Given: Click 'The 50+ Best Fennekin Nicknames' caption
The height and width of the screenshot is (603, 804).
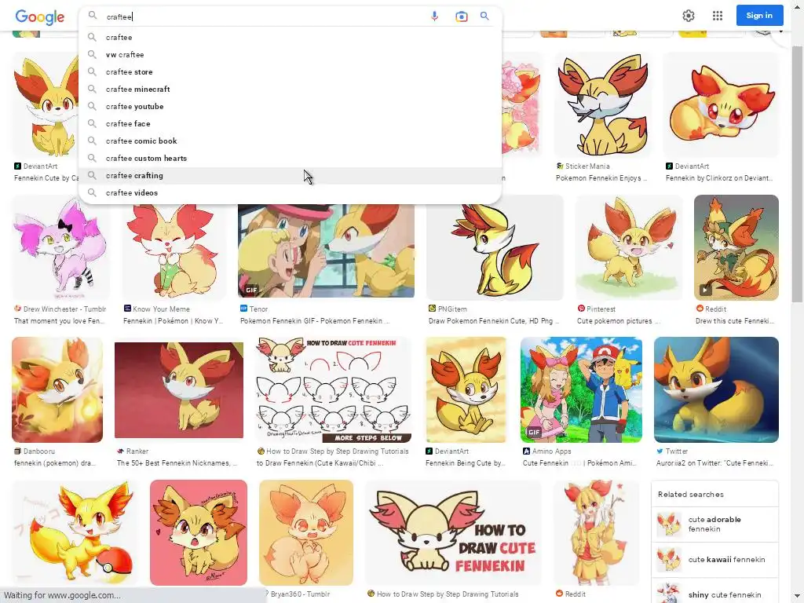Looking at the screenshot, I should pyautogui.click(x=177, y=463).
